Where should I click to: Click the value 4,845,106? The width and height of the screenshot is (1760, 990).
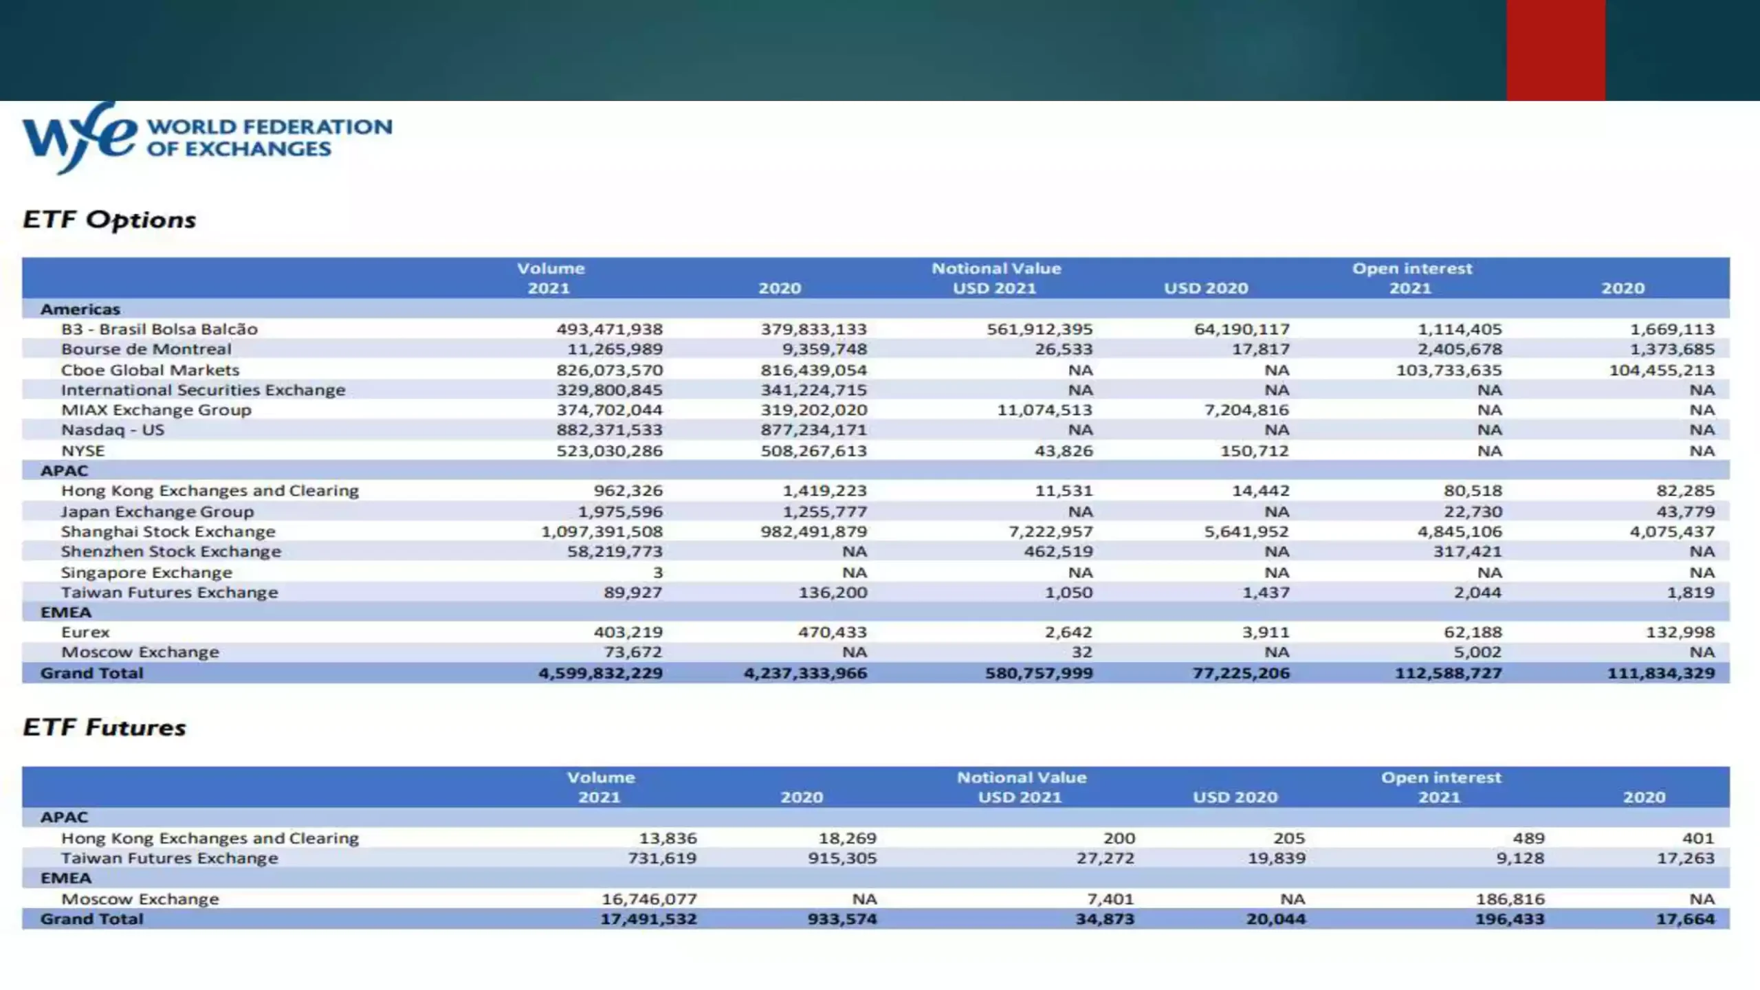click(x=1460, y=531)
